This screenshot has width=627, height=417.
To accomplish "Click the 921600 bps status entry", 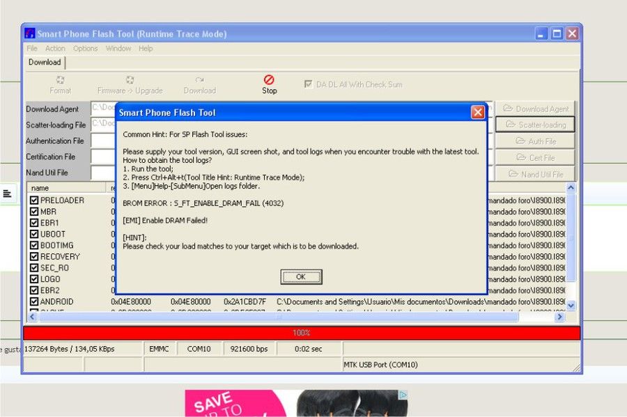I will click(249, 349).
